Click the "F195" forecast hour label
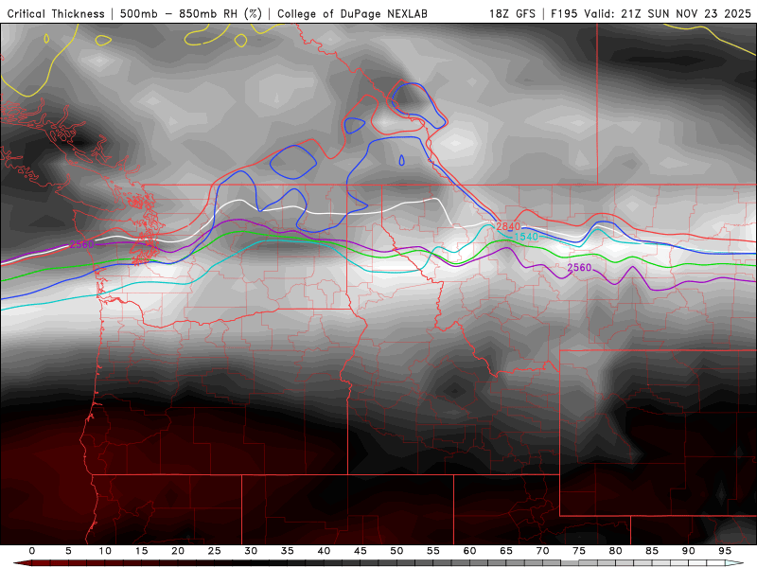The width and height of the screenshot is (757, 568). click(x=564, y=13)
